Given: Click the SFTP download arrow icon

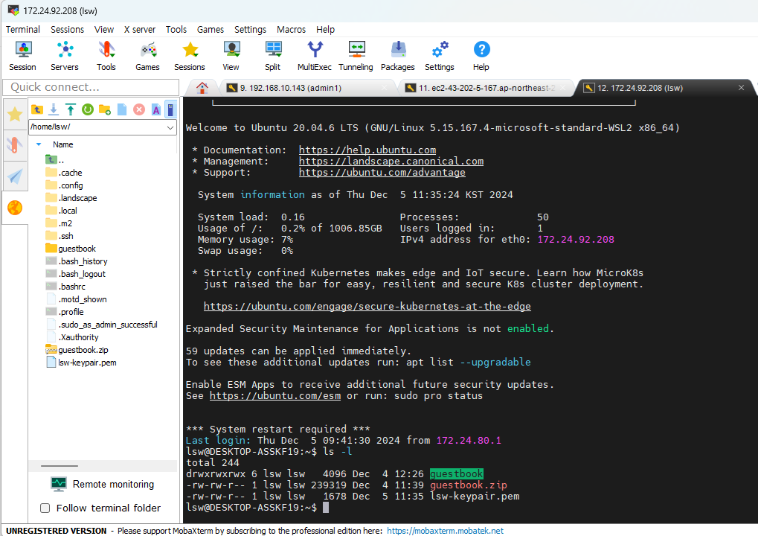Looking at the screenshot, I should 54,110.
